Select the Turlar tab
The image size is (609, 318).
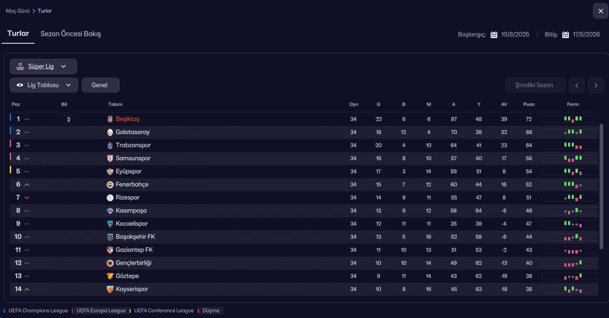click(x=18, y=34)
